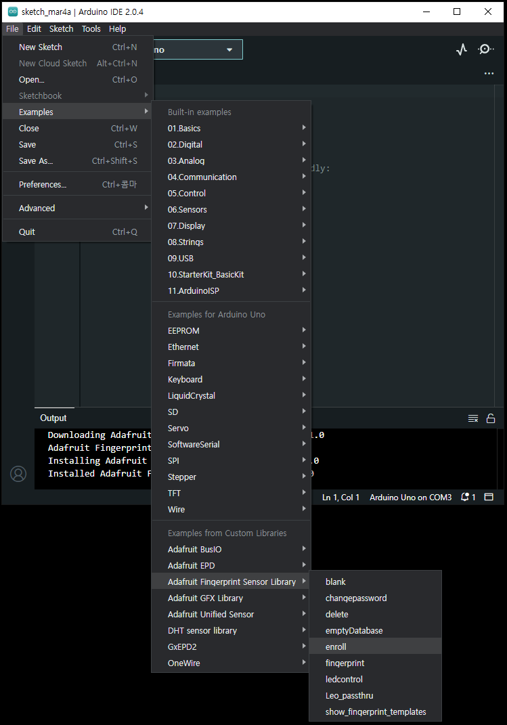The width and height of the screenshot is (507, 725).
Task: Expand Wire examples submenu
Action: pos(231,509)
